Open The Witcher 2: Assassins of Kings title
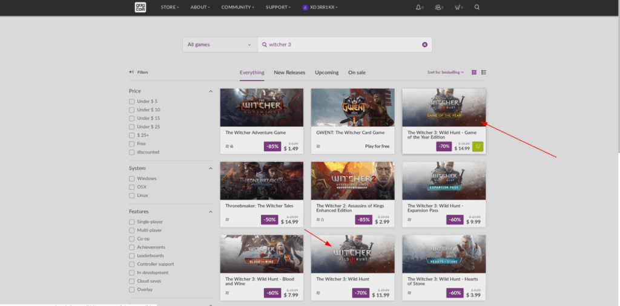 pos(351,208)
